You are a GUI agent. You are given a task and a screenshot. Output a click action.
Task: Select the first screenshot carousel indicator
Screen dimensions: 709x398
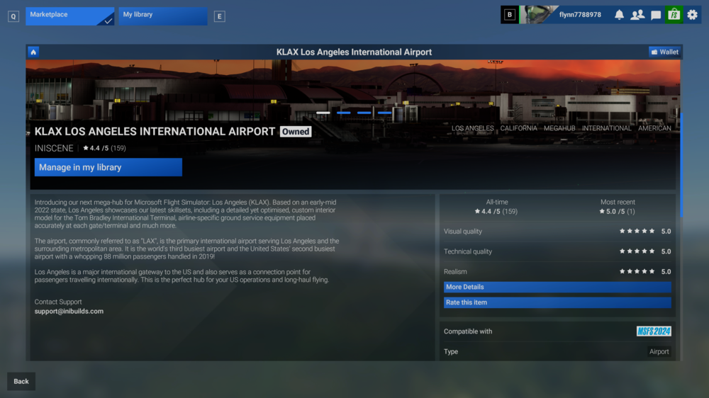point(323,113)
